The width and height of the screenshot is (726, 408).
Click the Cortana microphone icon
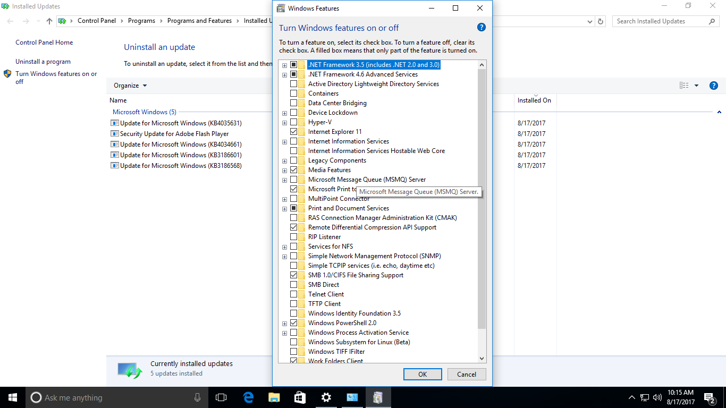pos(197,397)
